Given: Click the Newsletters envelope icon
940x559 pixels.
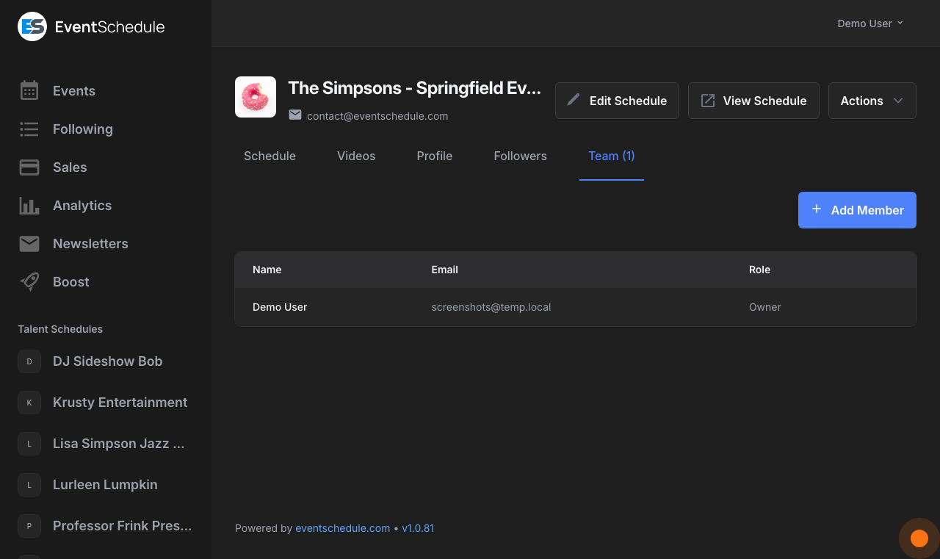Looking at the screenshot, I should (29, 244).
